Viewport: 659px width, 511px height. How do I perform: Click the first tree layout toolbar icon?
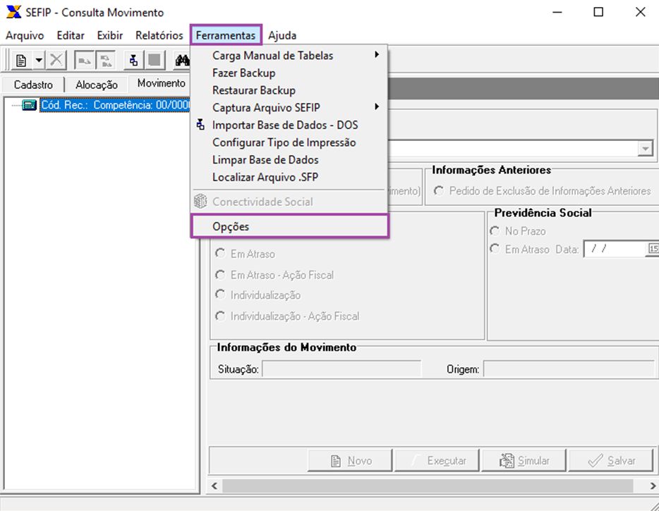[84, 61]
